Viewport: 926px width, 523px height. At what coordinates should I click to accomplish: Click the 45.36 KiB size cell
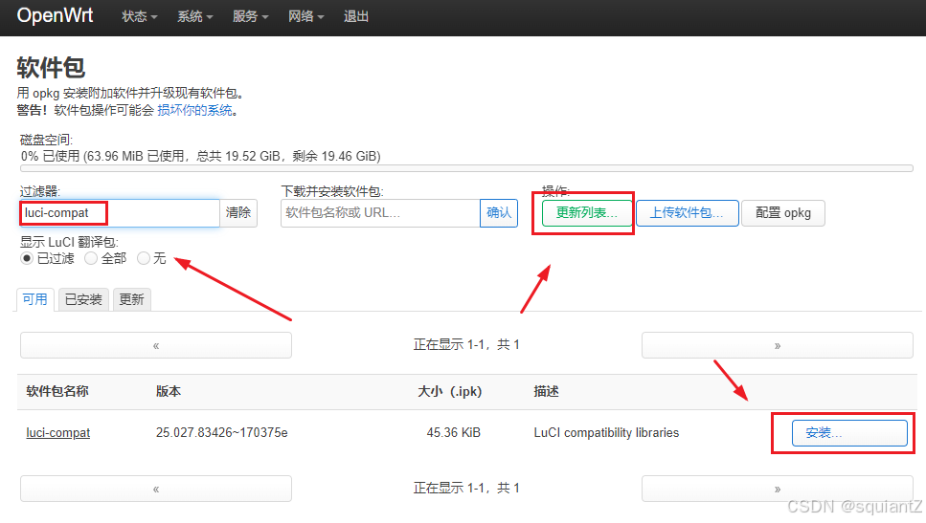[x=454, y=433]
